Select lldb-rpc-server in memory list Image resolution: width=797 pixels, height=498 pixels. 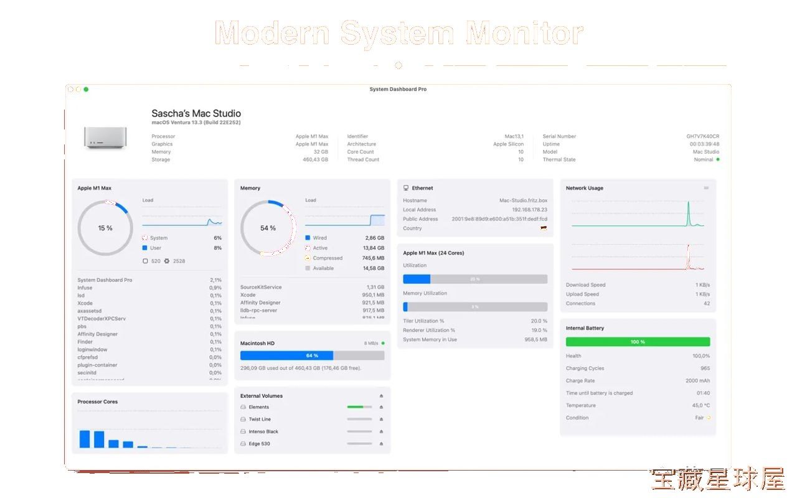[313, 310]
